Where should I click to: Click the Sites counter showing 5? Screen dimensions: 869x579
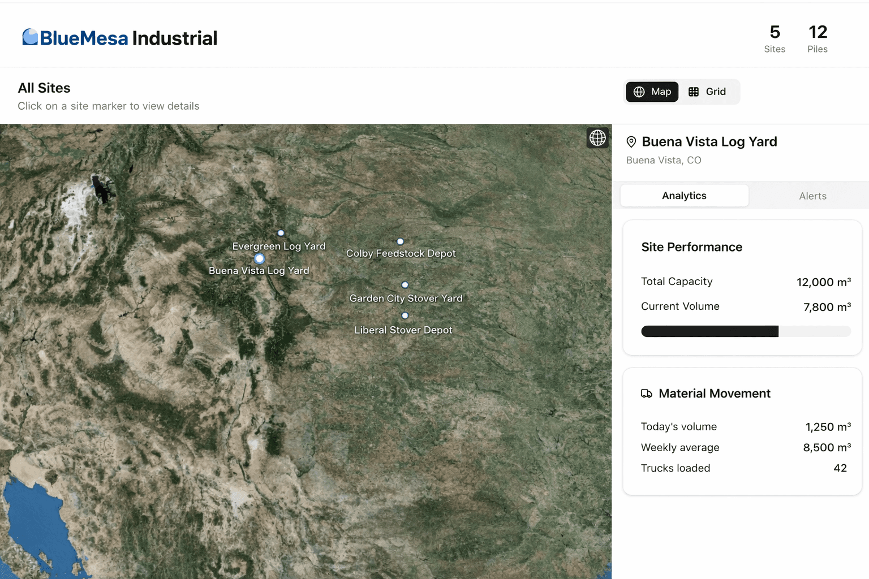click(775, 38)
